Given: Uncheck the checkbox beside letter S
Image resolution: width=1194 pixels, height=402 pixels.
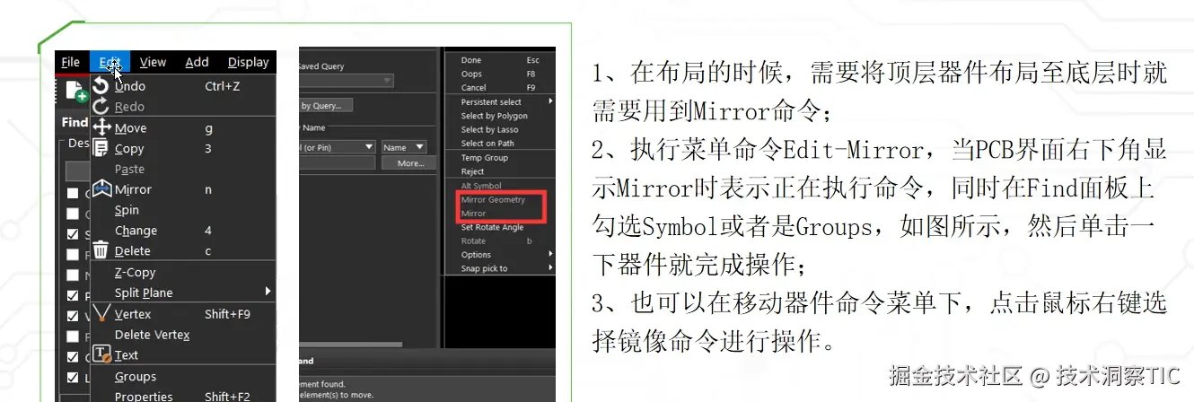Looking at the screenshot, I should pyautogui.click(x=73, y=234).
